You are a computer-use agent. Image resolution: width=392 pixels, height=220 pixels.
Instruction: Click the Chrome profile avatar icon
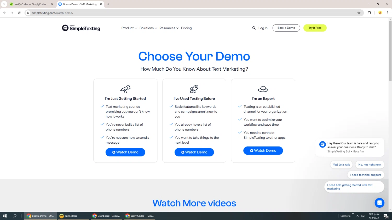click(380, 13)
